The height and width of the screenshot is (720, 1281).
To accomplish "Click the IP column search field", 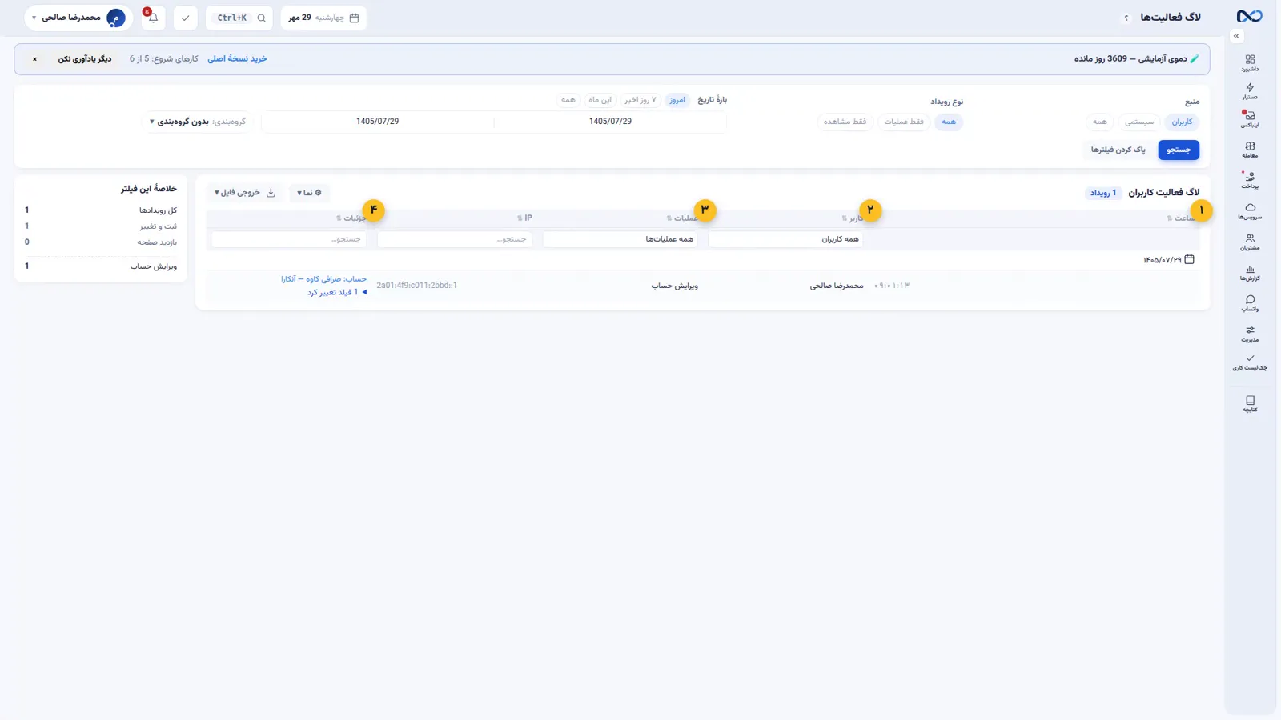I will (455, 239).
